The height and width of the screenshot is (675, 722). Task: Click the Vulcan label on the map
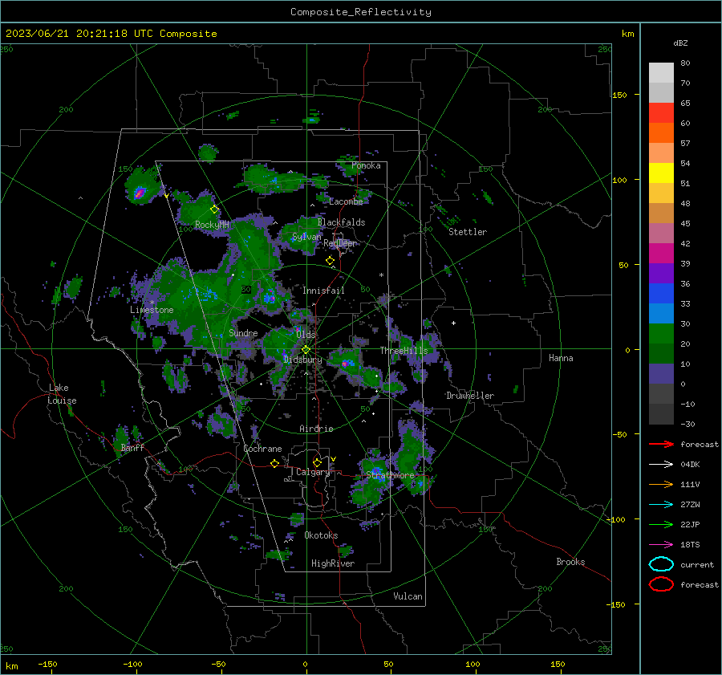coord(408,596)
